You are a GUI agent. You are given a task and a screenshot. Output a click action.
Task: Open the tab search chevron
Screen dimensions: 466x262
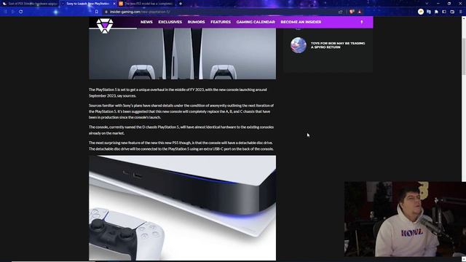[x=427, y=4]
